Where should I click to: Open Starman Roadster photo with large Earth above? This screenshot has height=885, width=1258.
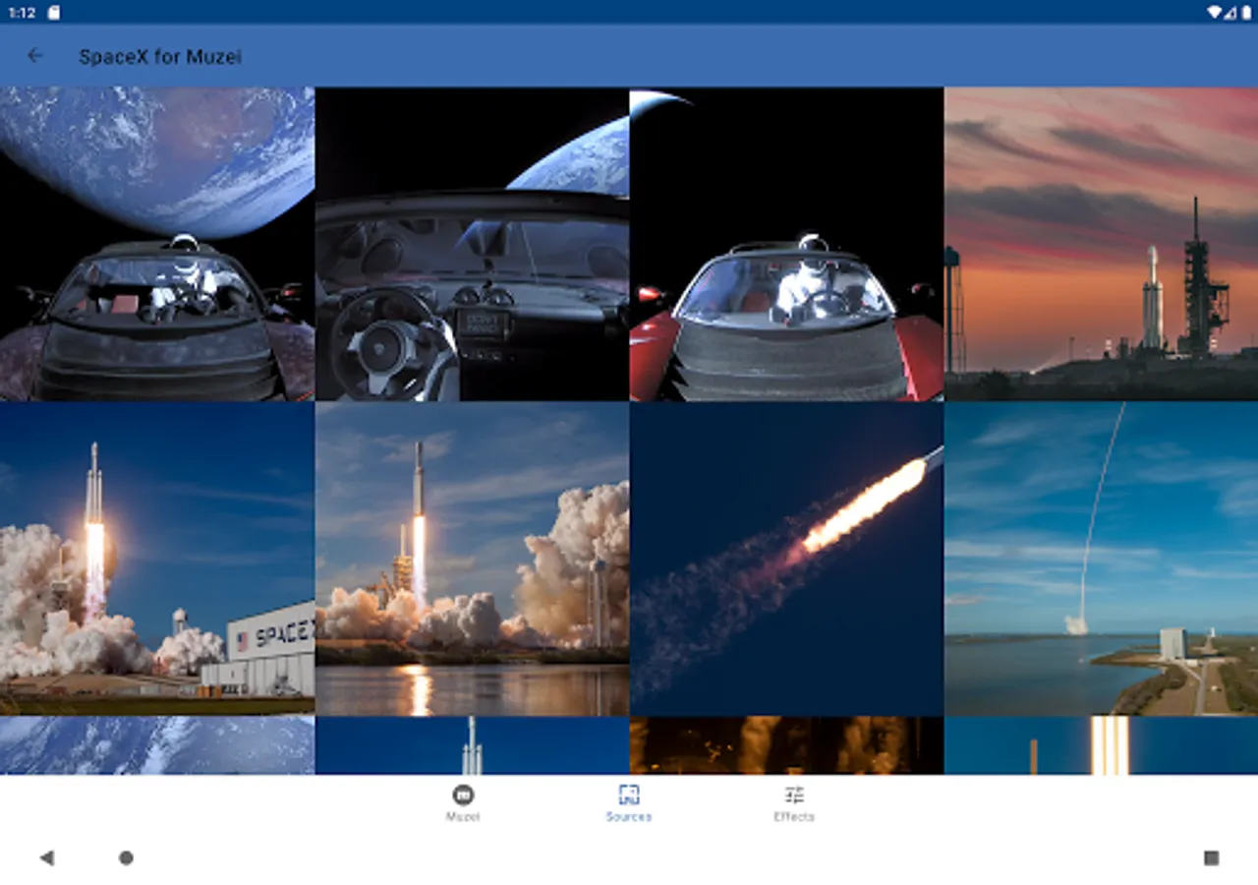coord(157,244)
